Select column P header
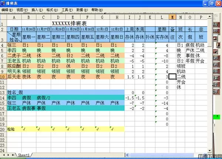The height and width of the screenshot is (159, 222). 201,17
